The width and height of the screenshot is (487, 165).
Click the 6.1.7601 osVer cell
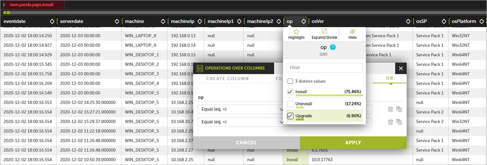click(320, 150)
